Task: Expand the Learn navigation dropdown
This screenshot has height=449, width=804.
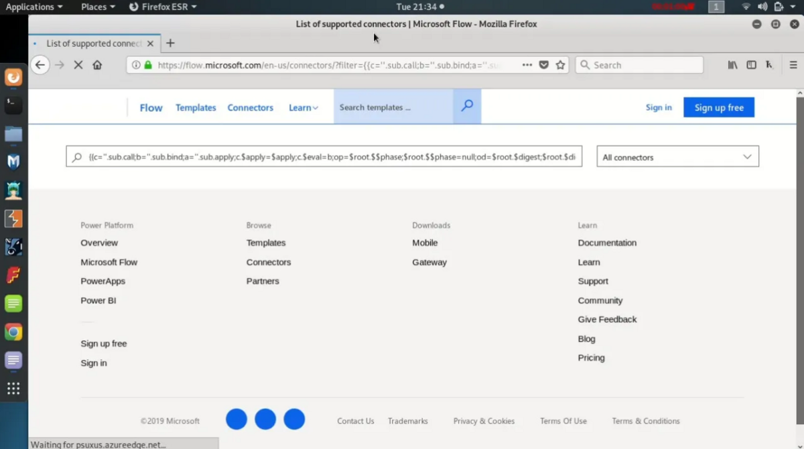Action: pyautogui.click(x=303, y=107)
